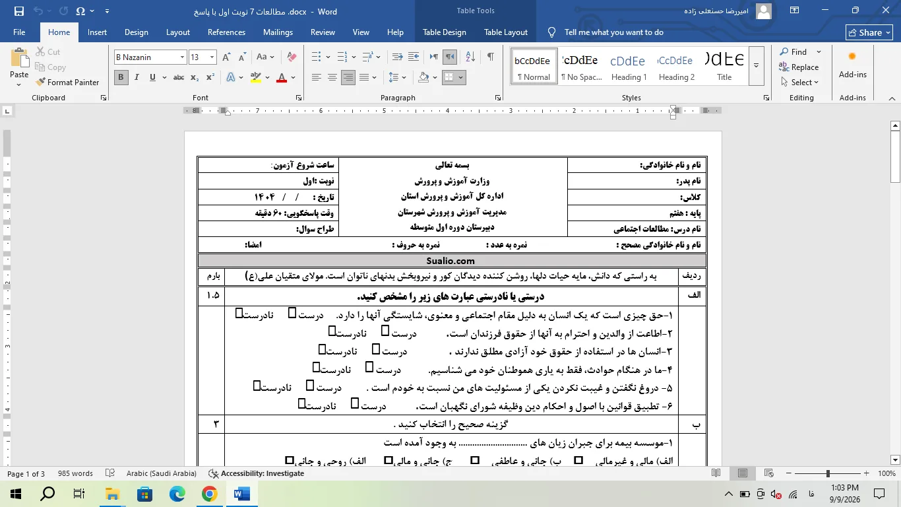
Task: Open the font name dropdown B Nazanin
Action: (182, 57)
